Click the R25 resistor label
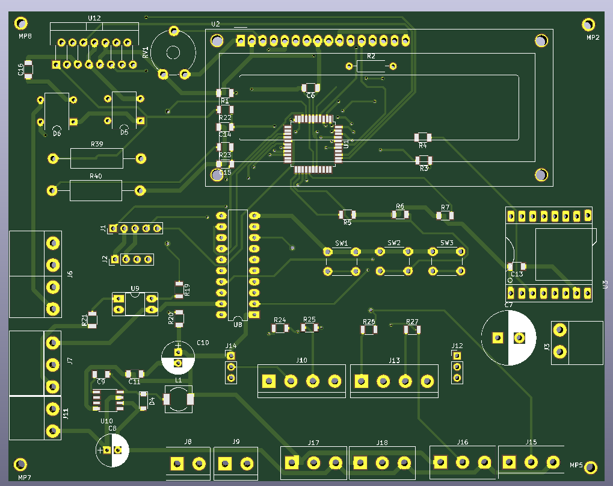The width and height of the screenshot is (613, 486). pos(309,319)
